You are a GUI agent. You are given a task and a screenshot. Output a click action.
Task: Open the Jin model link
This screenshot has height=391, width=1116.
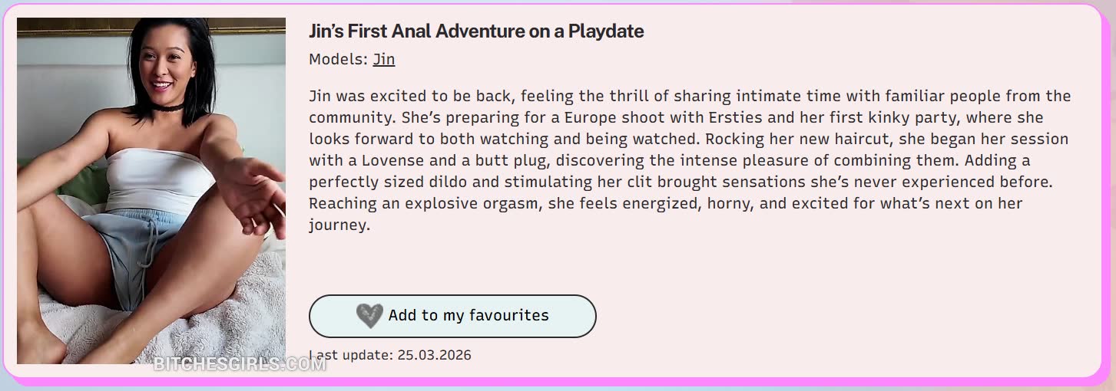(x=384, y=59)
